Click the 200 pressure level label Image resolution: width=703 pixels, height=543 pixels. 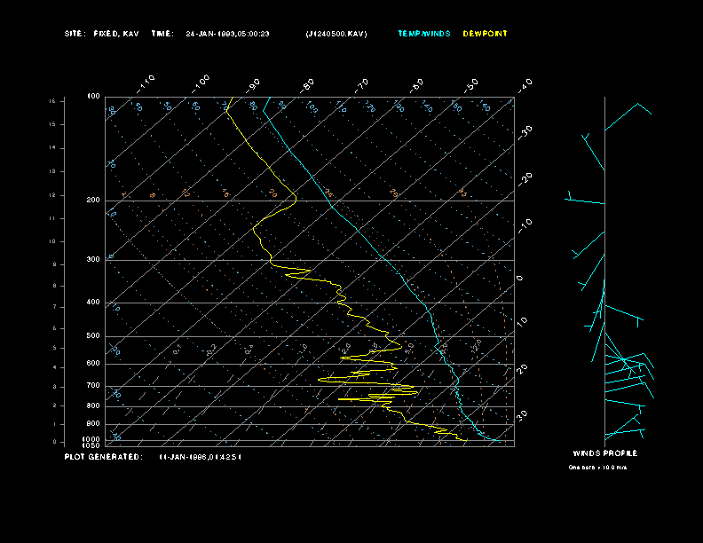point(93,201)
